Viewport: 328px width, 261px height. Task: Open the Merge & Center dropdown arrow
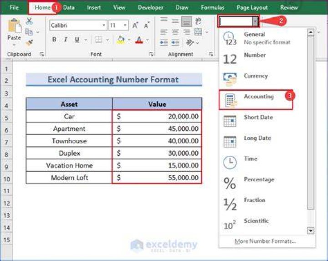207,32
